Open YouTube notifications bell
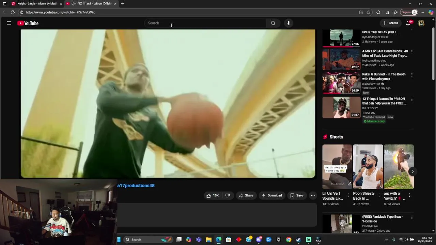This screenshot has width=436, height=245. tap(408, 23)
